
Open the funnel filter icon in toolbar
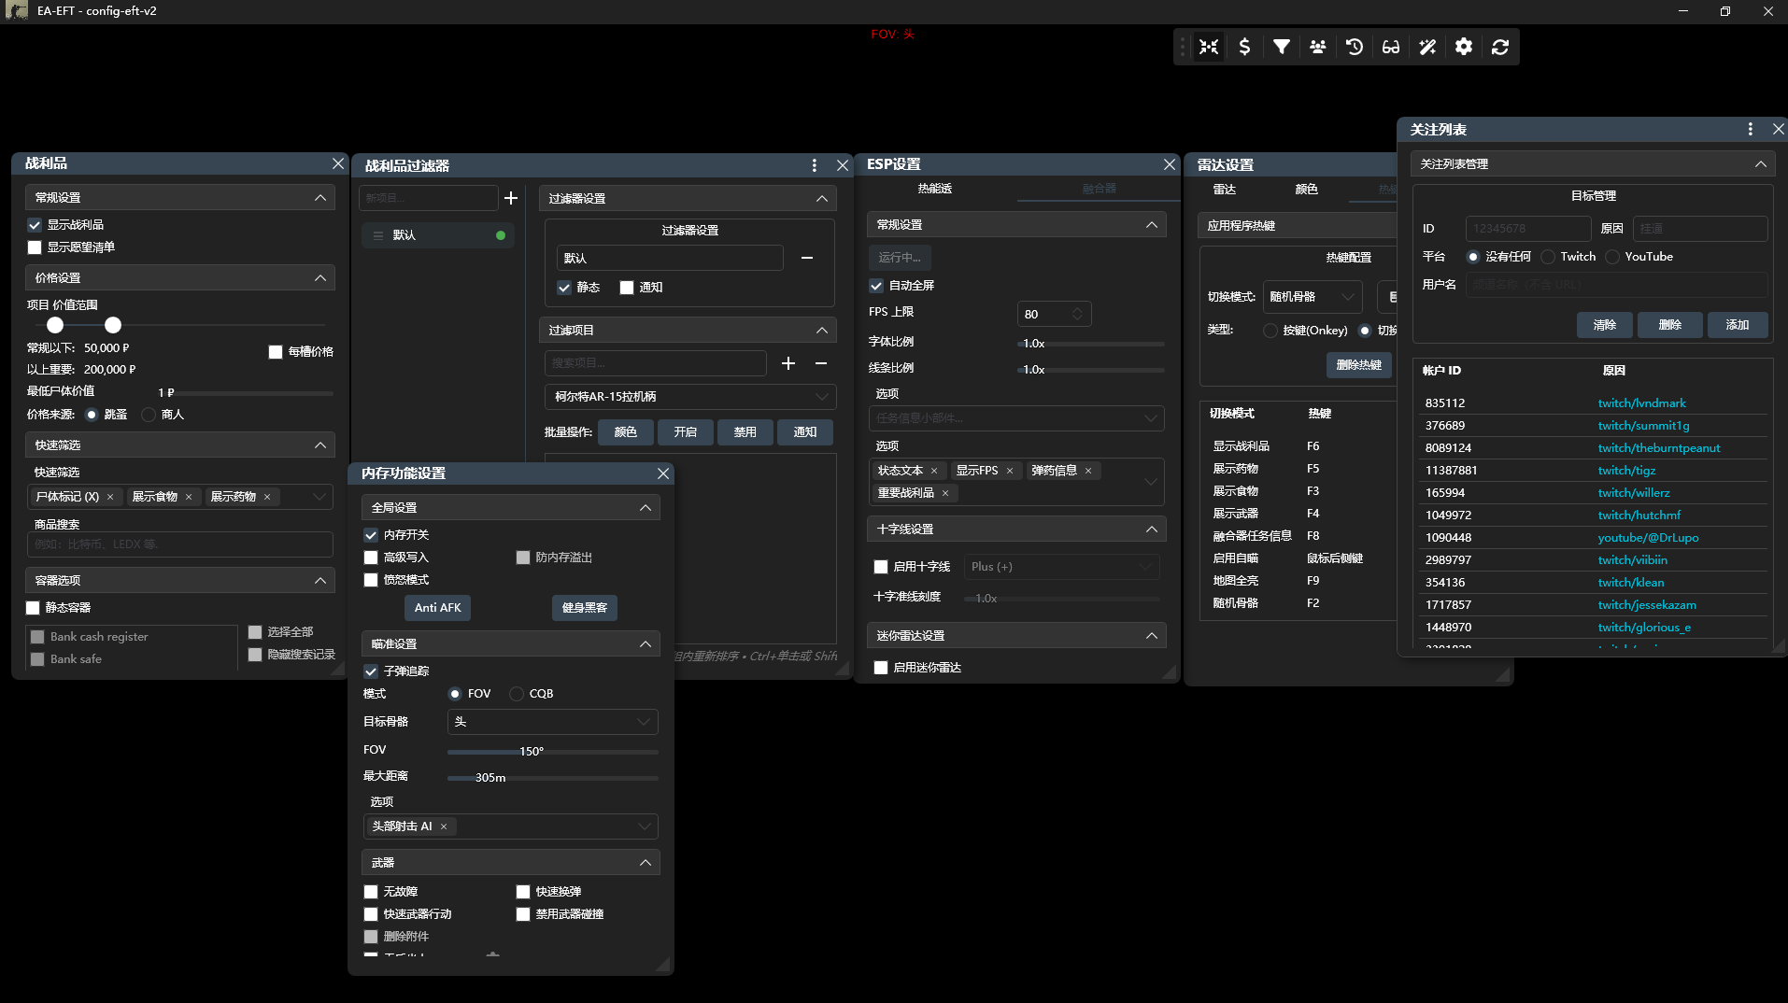[1282, 47]
